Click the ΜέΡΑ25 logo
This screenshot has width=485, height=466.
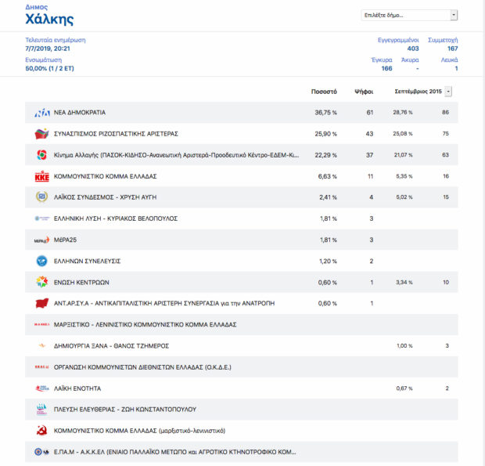tap(41, 240)
